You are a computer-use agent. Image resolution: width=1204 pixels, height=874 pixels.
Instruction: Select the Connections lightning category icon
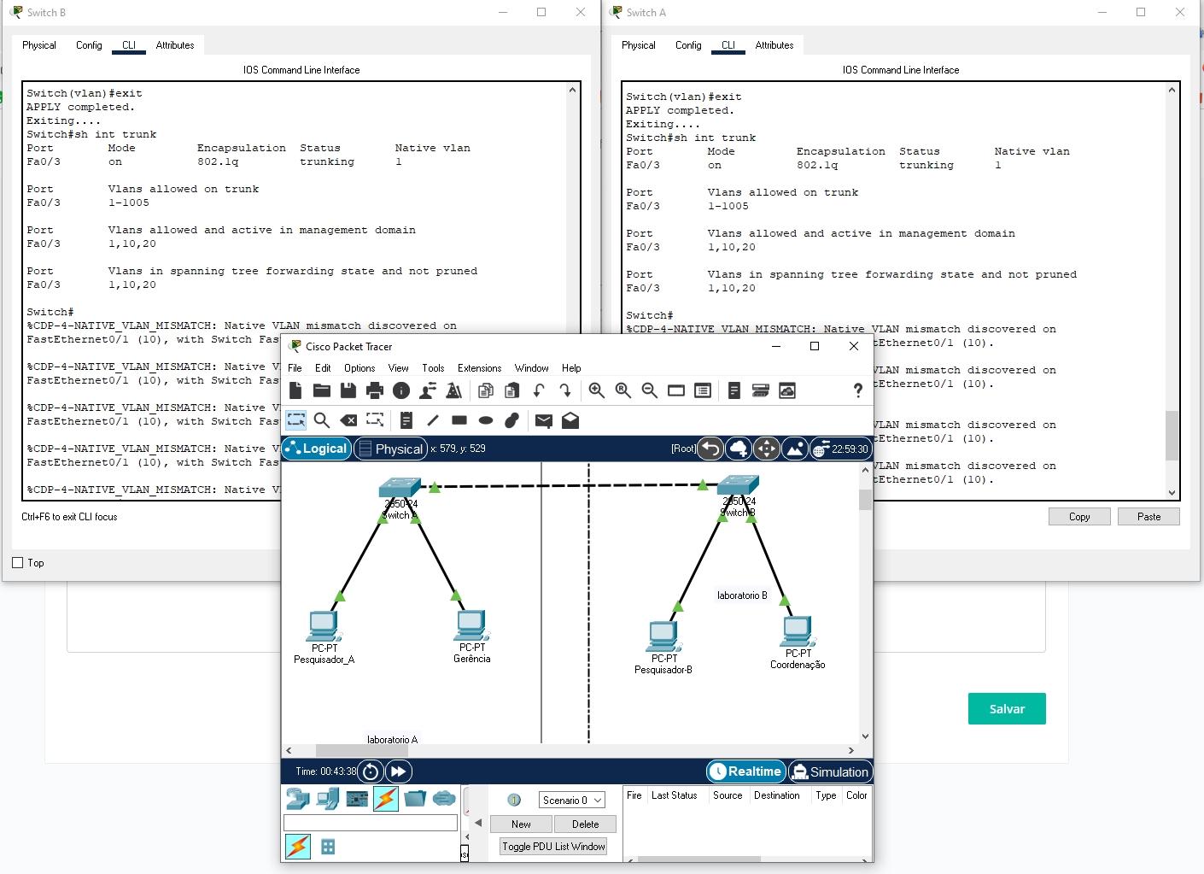tap(386, 799)
